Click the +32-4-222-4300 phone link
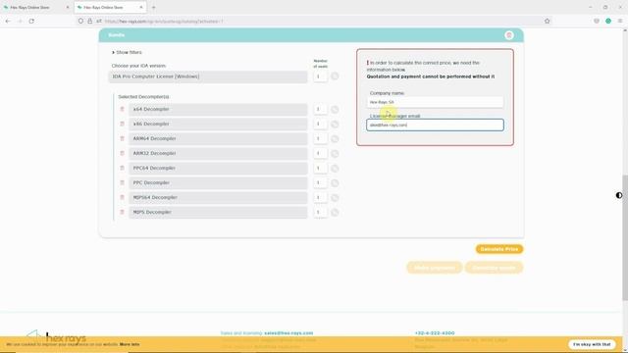 pyautogui.click(x=435, y=333)
